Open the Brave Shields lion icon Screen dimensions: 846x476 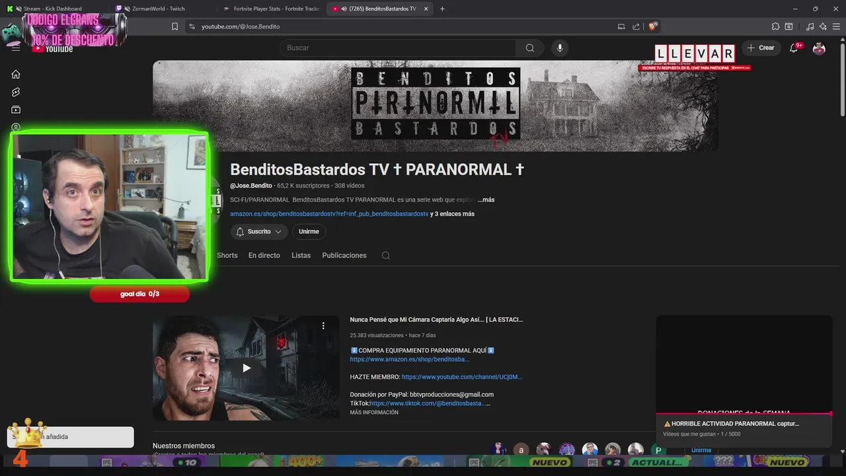(652, 26)
